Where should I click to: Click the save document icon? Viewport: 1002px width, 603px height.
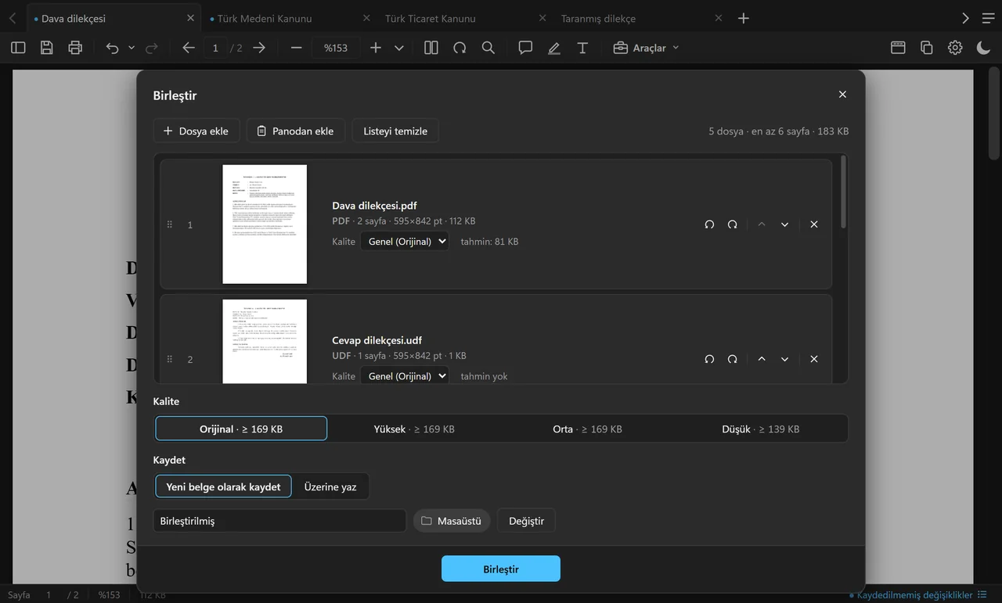47,48
